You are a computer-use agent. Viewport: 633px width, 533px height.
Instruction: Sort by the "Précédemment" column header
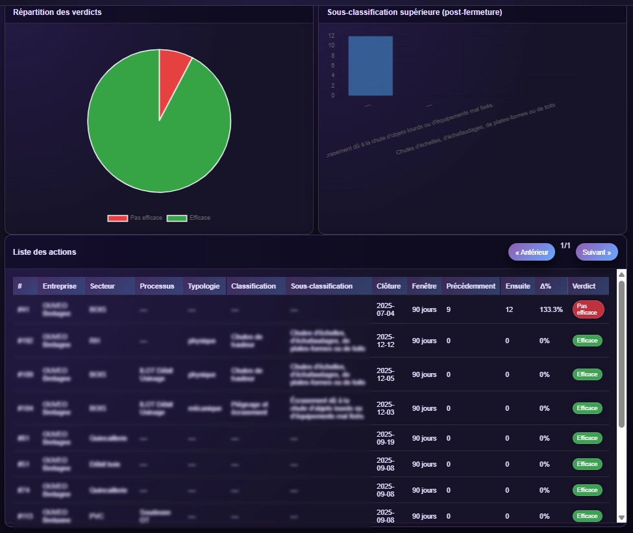coord(470,286)
